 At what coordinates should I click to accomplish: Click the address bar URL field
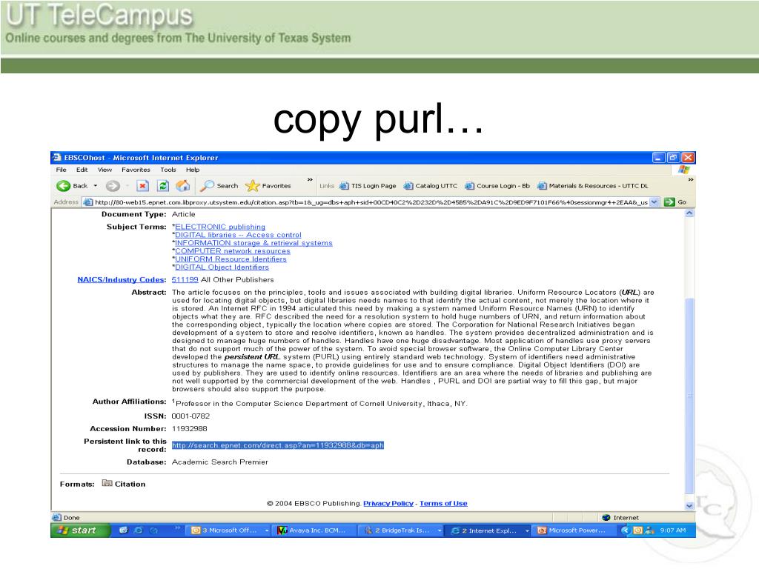(371, 202)
